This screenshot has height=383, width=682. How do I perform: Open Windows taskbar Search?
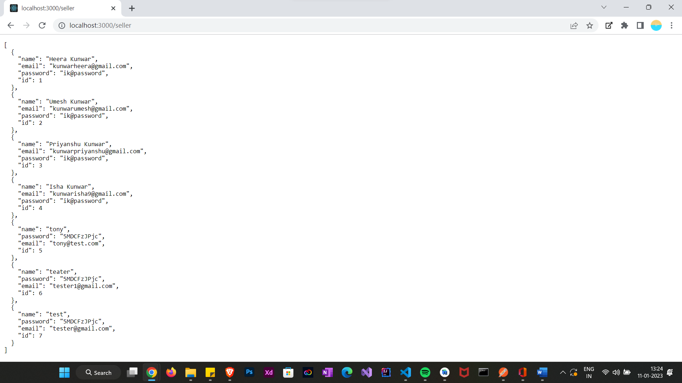click(x=98, y=372)
